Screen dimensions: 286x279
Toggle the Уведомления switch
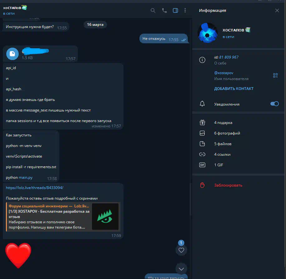[274, 104]
